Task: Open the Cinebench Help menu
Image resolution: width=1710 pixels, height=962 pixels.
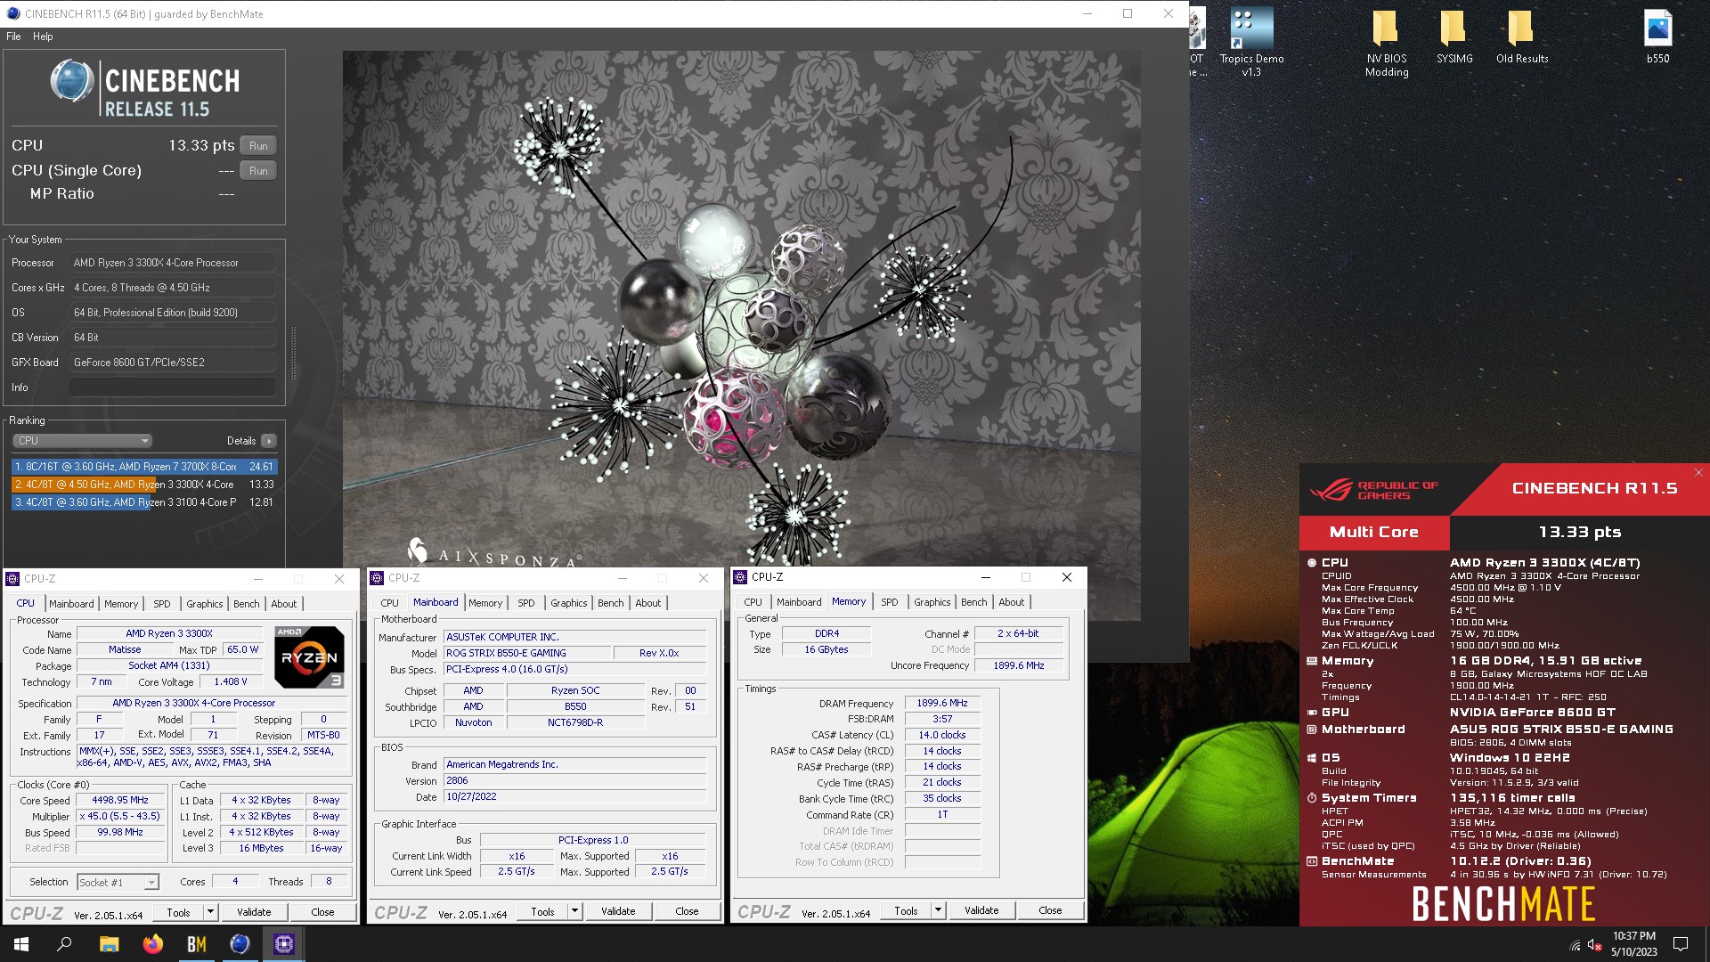Action: point(43,37)
